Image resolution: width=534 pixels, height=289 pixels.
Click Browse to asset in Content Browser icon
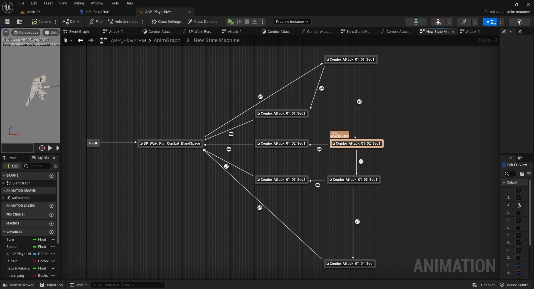tap(19, 22)
